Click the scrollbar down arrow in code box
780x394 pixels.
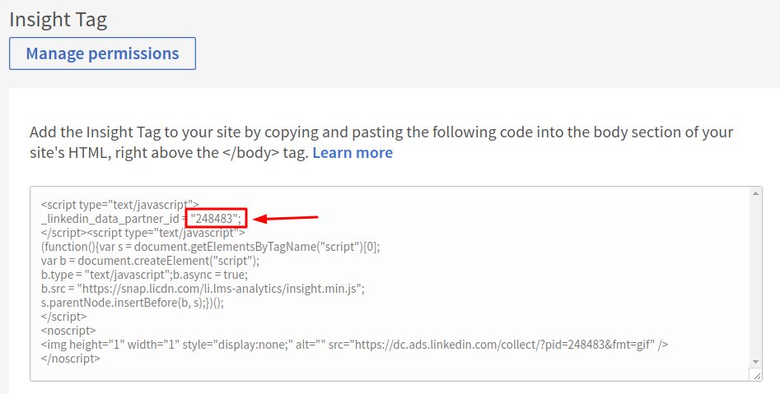(755, 362)
